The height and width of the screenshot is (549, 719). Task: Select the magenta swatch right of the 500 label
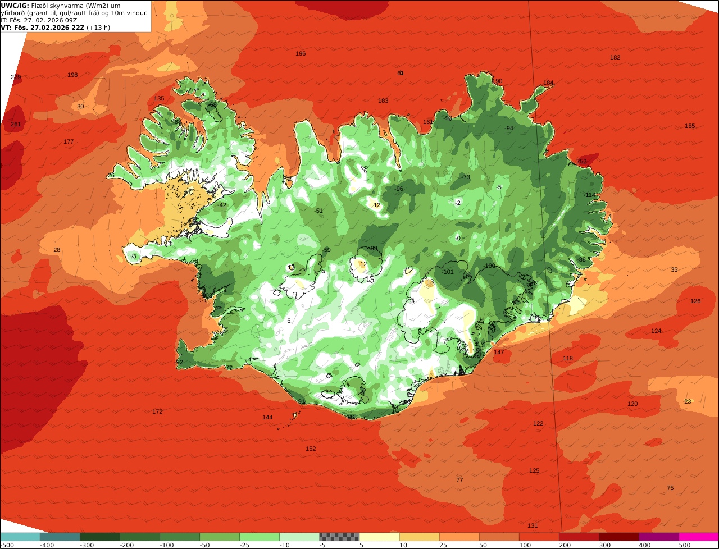tap(698, 537)
